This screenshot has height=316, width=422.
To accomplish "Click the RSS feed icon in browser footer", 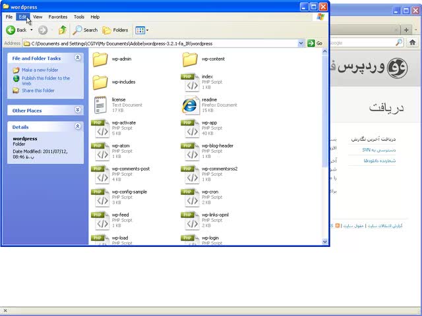I will [x=337, y=225].
